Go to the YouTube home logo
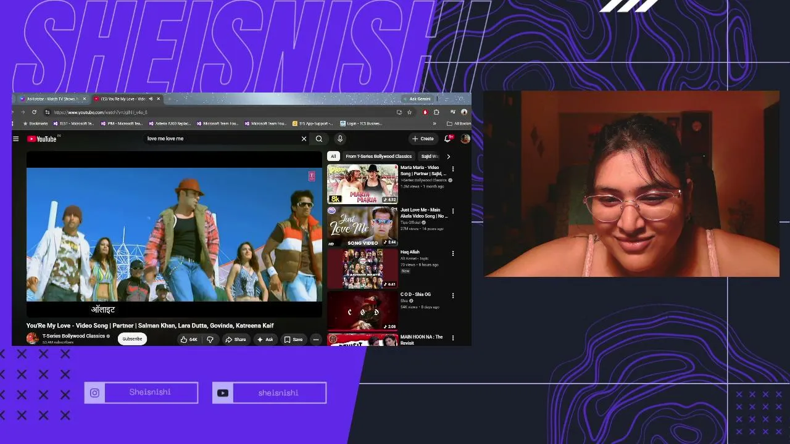The width and height of the screenshot is (790, 444). point(42,139)
